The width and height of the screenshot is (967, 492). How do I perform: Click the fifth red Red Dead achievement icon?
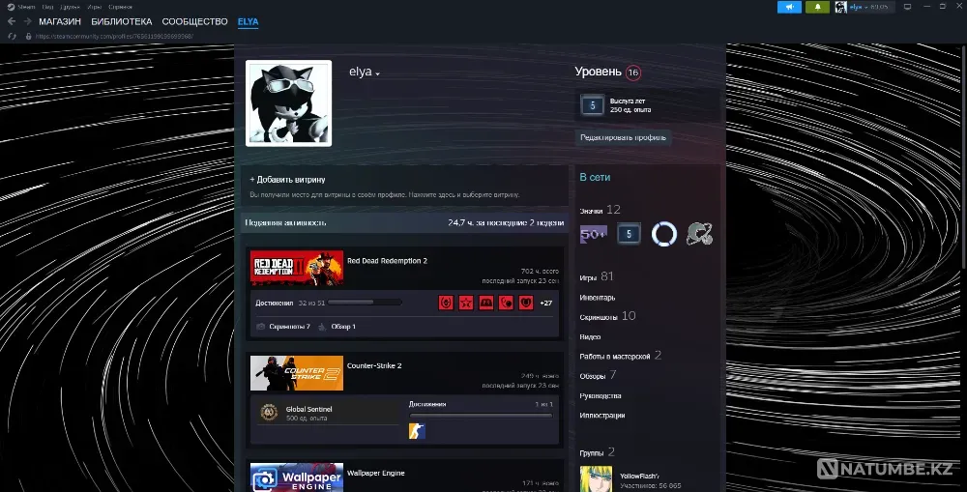(526, 303)
